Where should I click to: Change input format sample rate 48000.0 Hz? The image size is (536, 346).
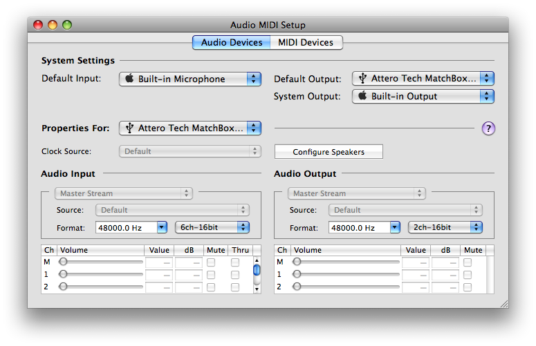click(132, 227)
